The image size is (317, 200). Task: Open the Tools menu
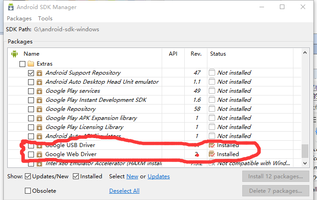pyautogui.click(x=45, y=19)
